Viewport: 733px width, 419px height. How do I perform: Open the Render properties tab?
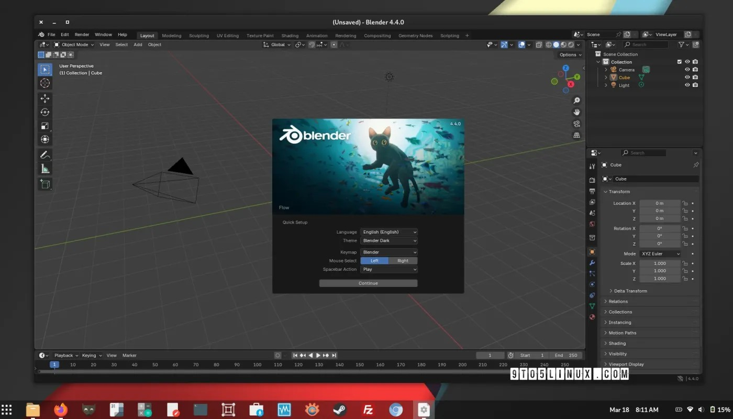592,180
